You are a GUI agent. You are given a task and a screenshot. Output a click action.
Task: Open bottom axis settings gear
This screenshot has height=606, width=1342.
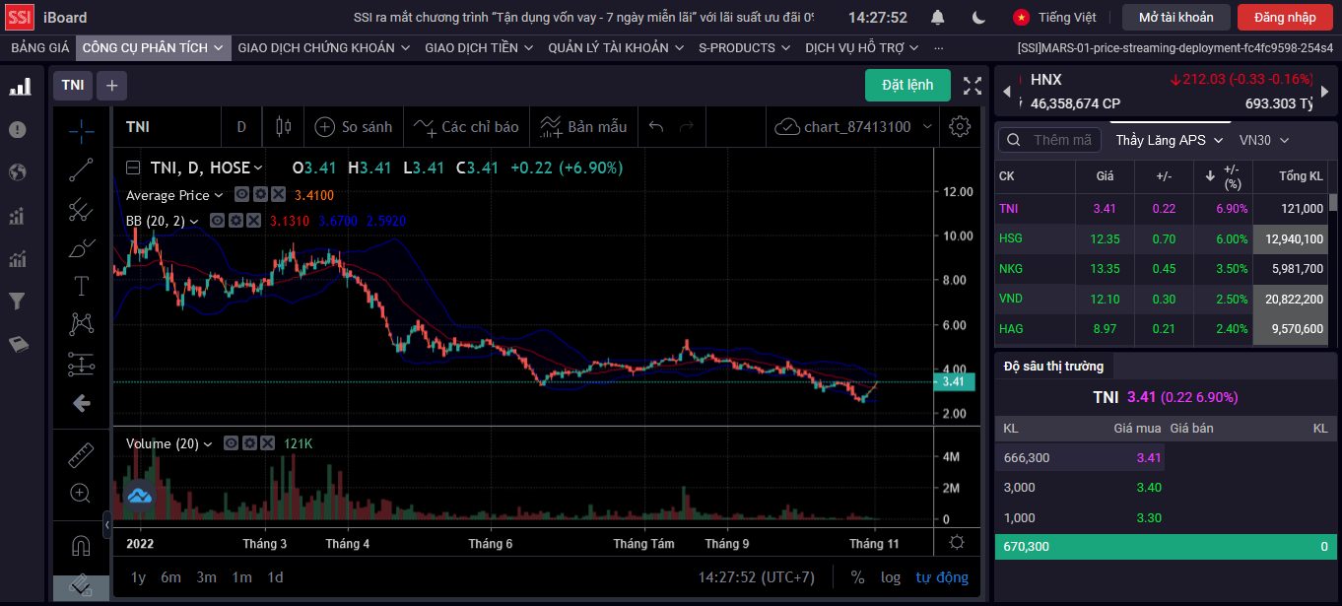tap(956, 542)
